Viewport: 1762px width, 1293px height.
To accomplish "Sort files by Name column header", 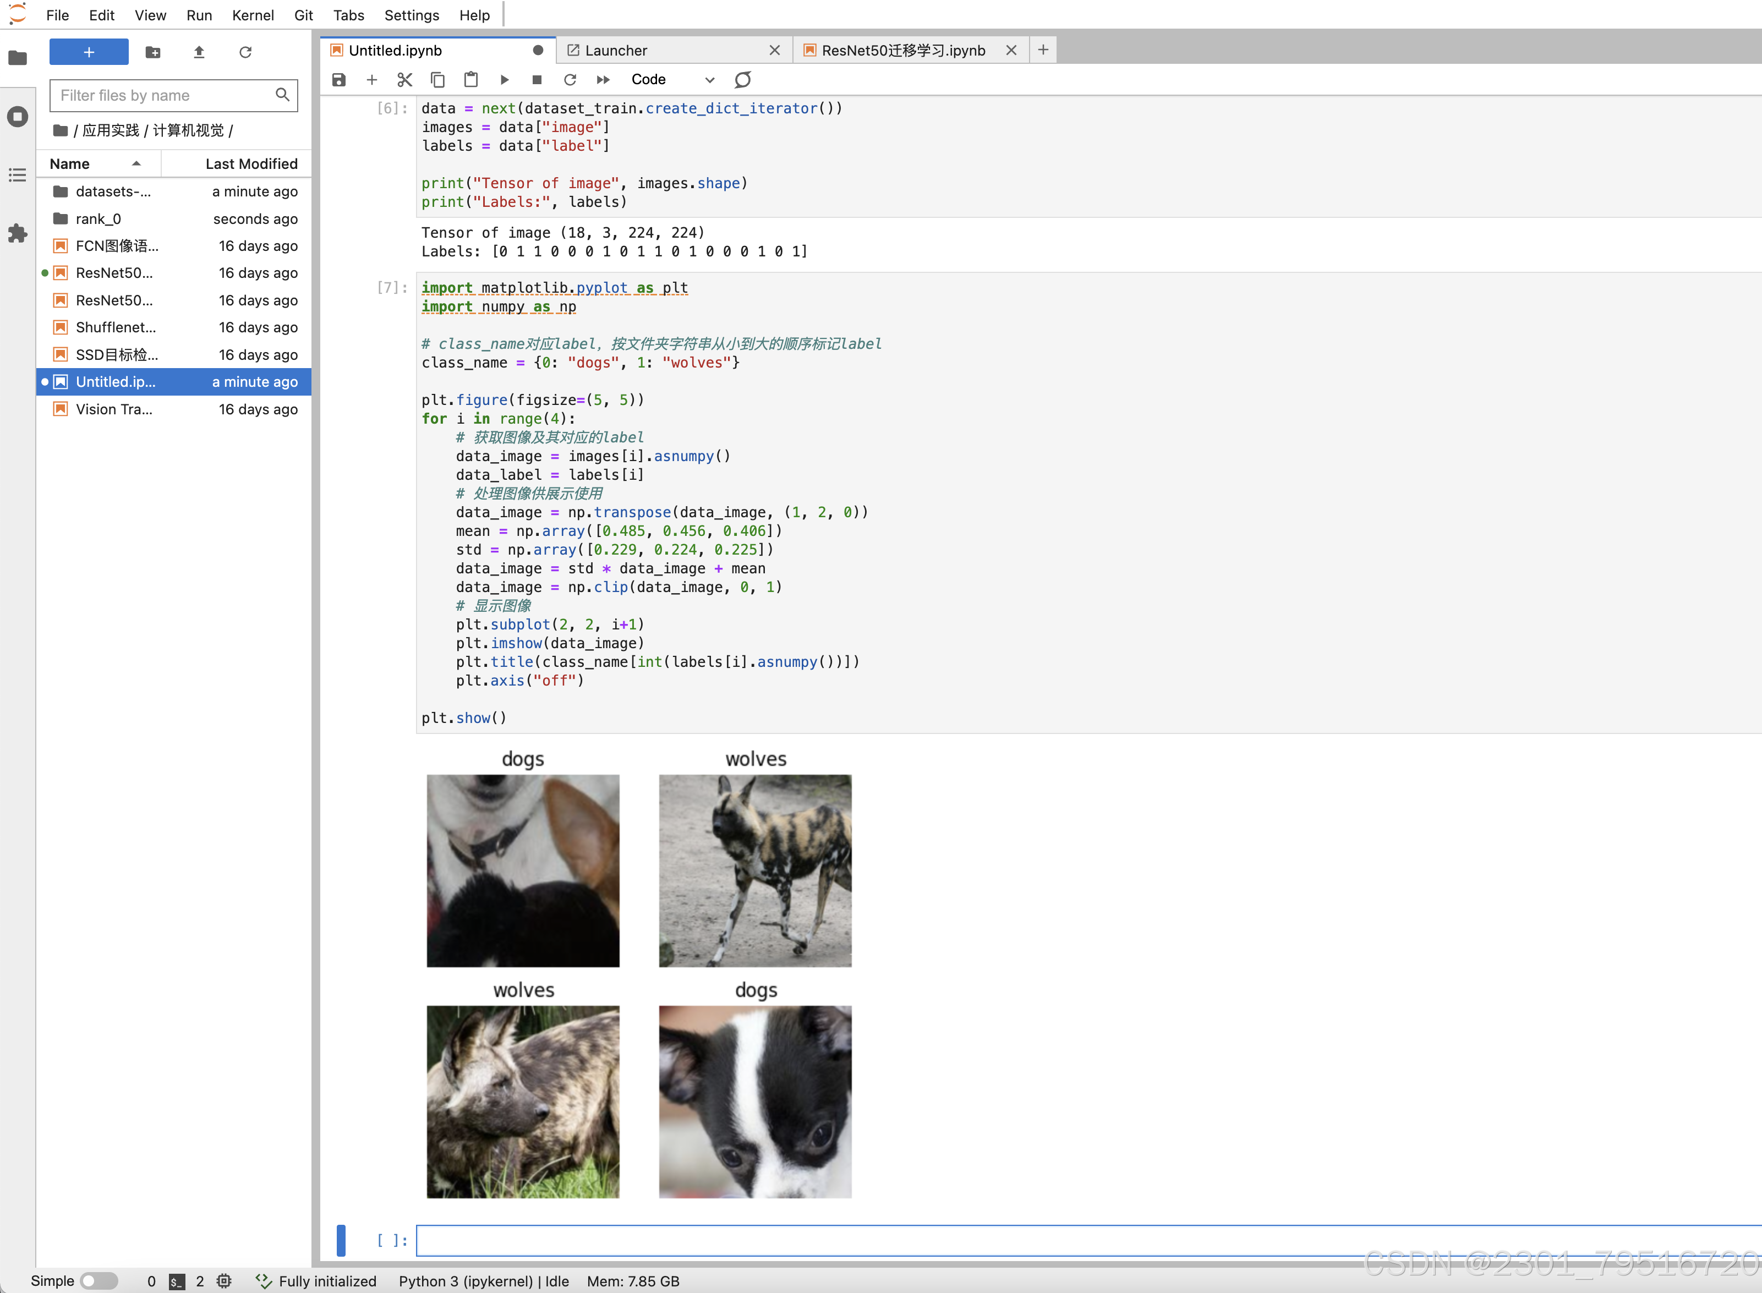I will [70, 163].
